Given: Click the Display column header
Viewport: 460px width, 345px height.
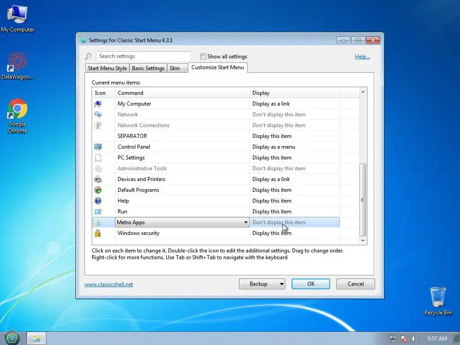Looking at the screenshot, I should click(x=295, y=93).
